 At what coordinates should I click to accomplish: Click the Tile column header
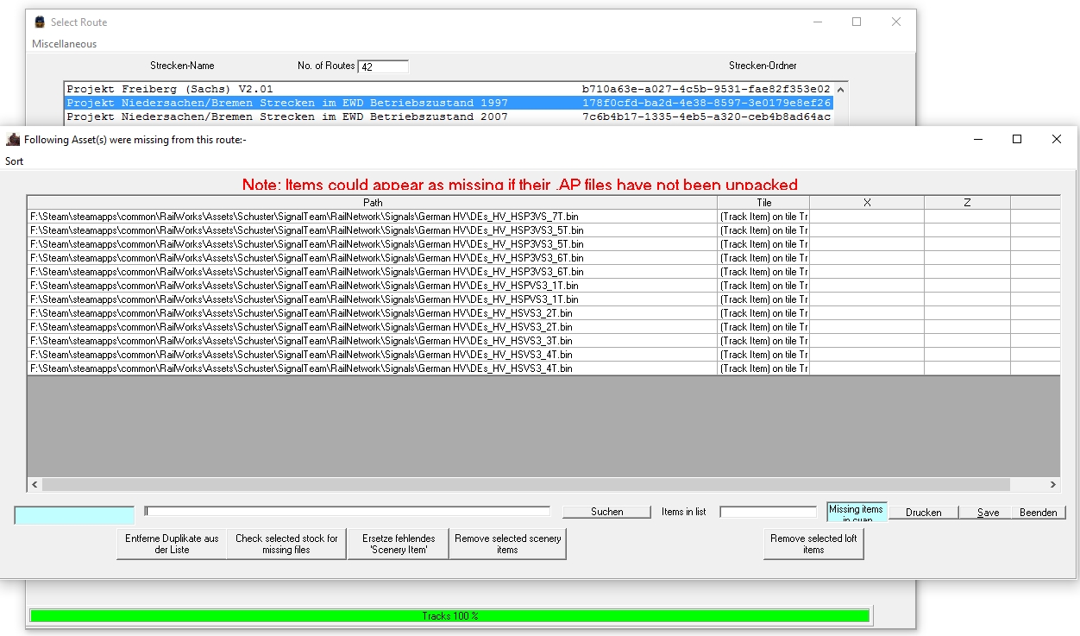coord(763,203)
